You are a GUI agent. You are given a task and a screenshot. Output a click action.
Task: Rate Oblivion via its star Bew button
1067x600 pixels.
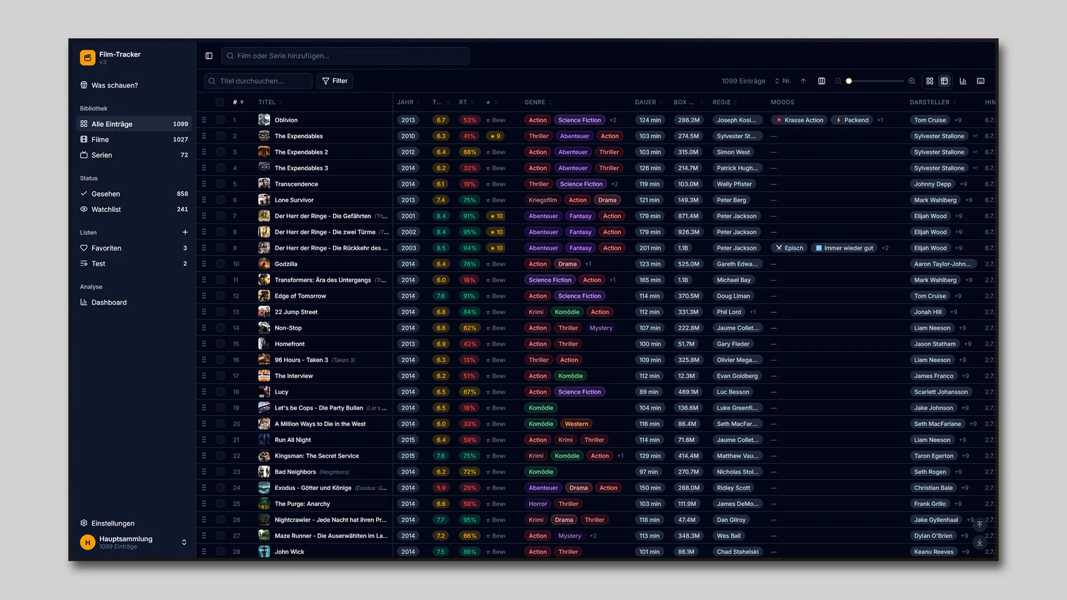[x=496, y=120]
